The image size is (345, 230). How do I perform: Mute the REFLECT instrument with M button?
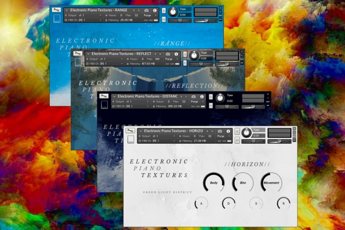coord(185,63)
